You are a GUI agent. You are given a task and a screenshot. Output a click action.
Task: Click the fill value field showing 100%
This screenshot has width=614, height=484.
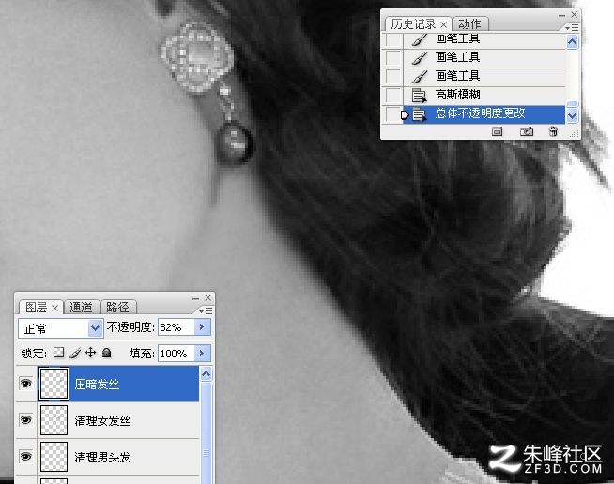coord(177,354)
